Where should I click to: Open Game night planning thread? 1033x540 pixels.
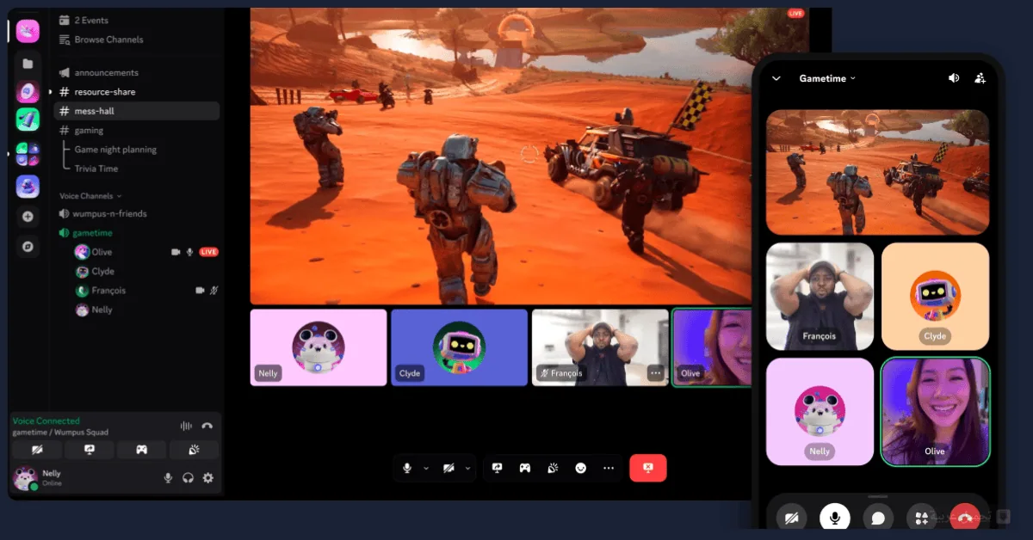coord(115,150)
